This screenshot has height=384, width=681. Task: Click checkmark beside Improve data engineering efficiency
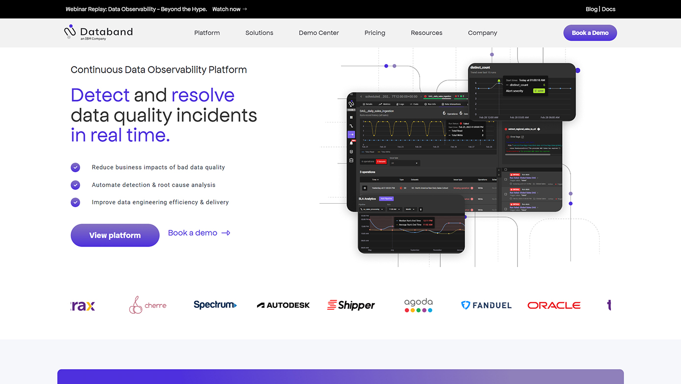click(75, 202)
